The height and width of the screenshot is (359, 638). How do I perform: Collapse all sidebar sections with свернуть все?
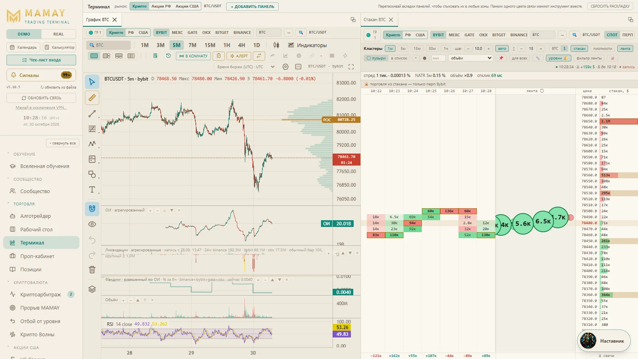(x=63, y=143)
